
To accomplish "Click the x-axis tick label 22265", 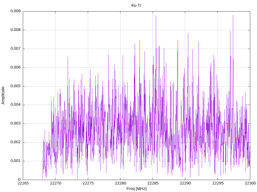I will click(23, 183).
